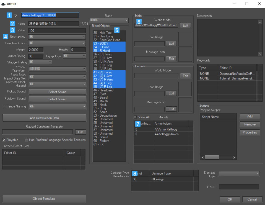The width and height of the screenshot is (265, 205).
Task: Select 51 - Ring biped slot
Action: tap(109, 108)
